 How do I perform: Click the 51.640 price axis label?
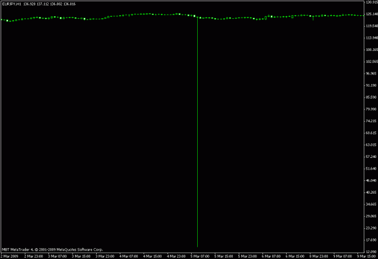point(372,169)
